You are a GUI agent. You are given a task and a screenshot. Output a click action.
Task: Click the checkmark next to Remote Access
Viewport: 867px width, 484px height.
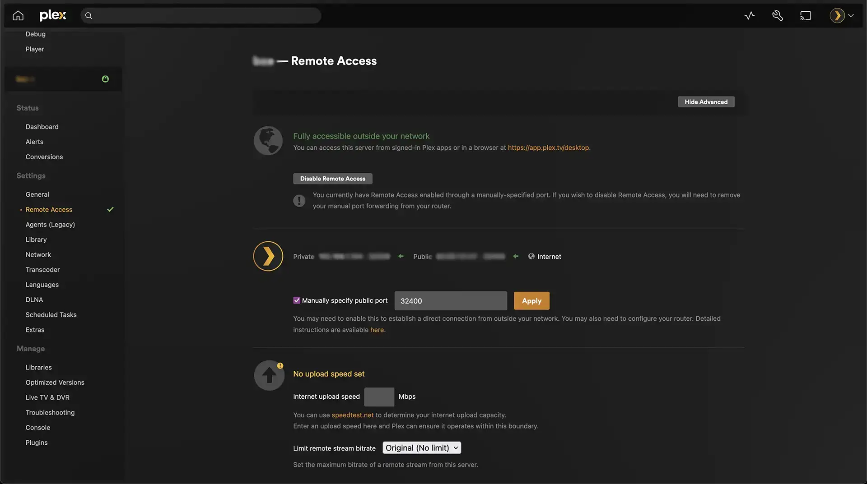coord(110,209)
